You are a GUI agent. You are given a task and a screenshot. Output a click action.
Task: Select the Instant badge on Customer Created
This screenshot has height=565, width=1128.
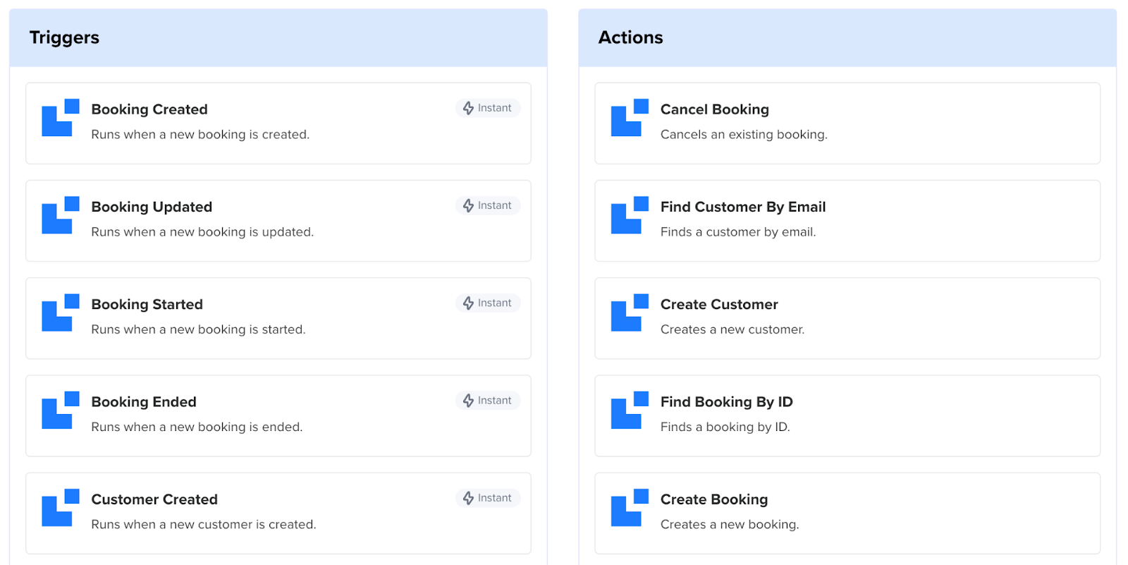coord(487,498)
